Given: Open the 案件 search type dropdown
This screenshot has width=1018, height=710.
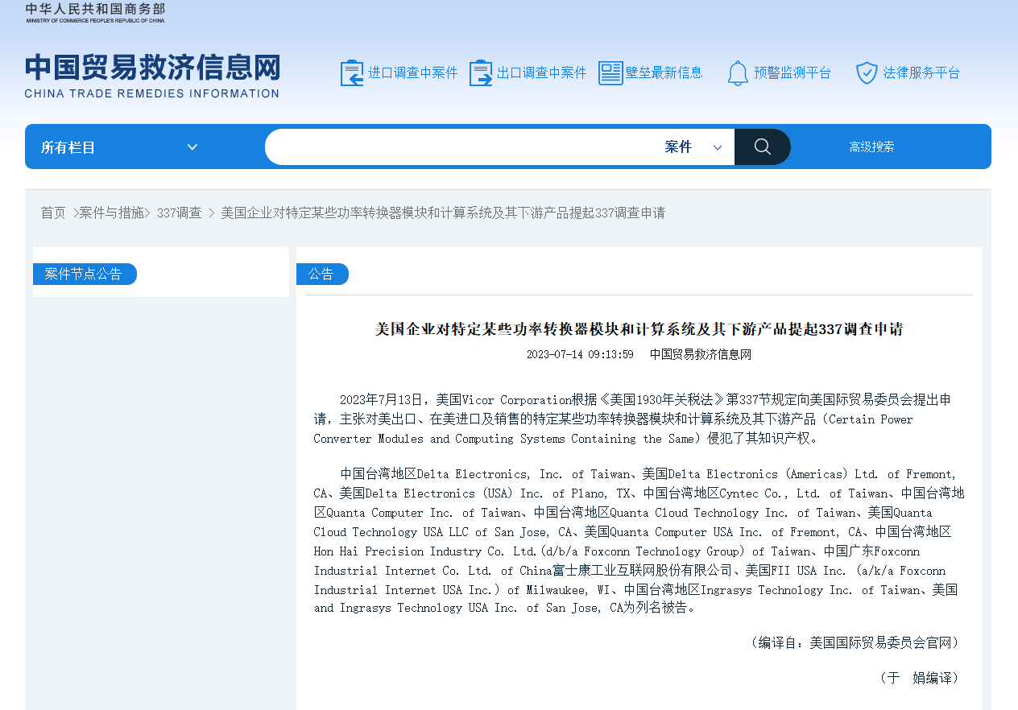Looking at the screenshot, I should (693, 147).
